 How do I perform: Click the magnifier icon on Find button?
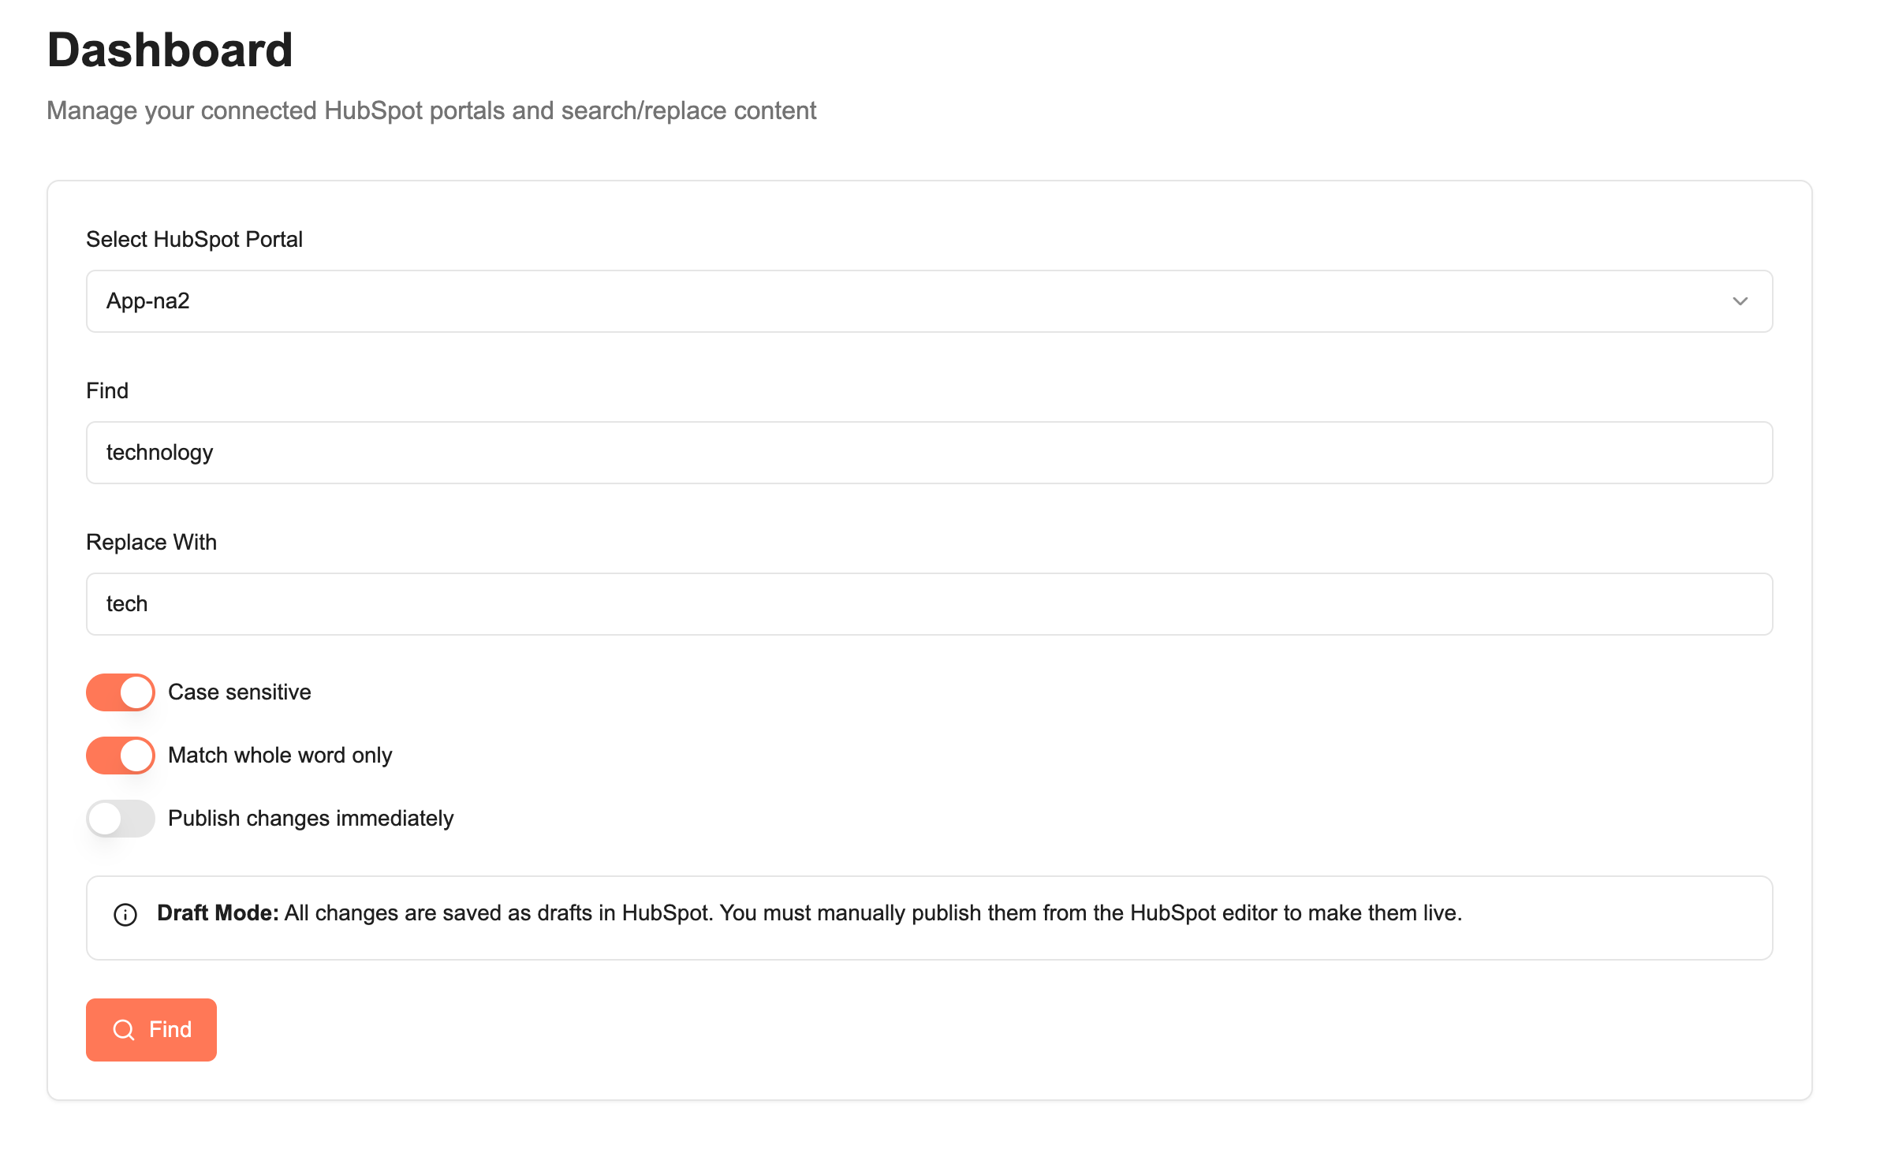(x=124, y=1030)
